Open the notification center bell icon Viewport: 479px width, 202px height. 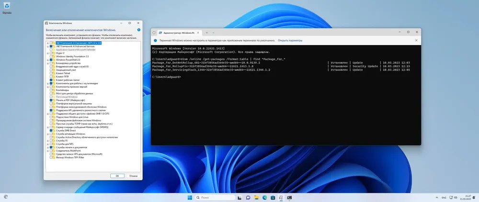click(474, 198)
